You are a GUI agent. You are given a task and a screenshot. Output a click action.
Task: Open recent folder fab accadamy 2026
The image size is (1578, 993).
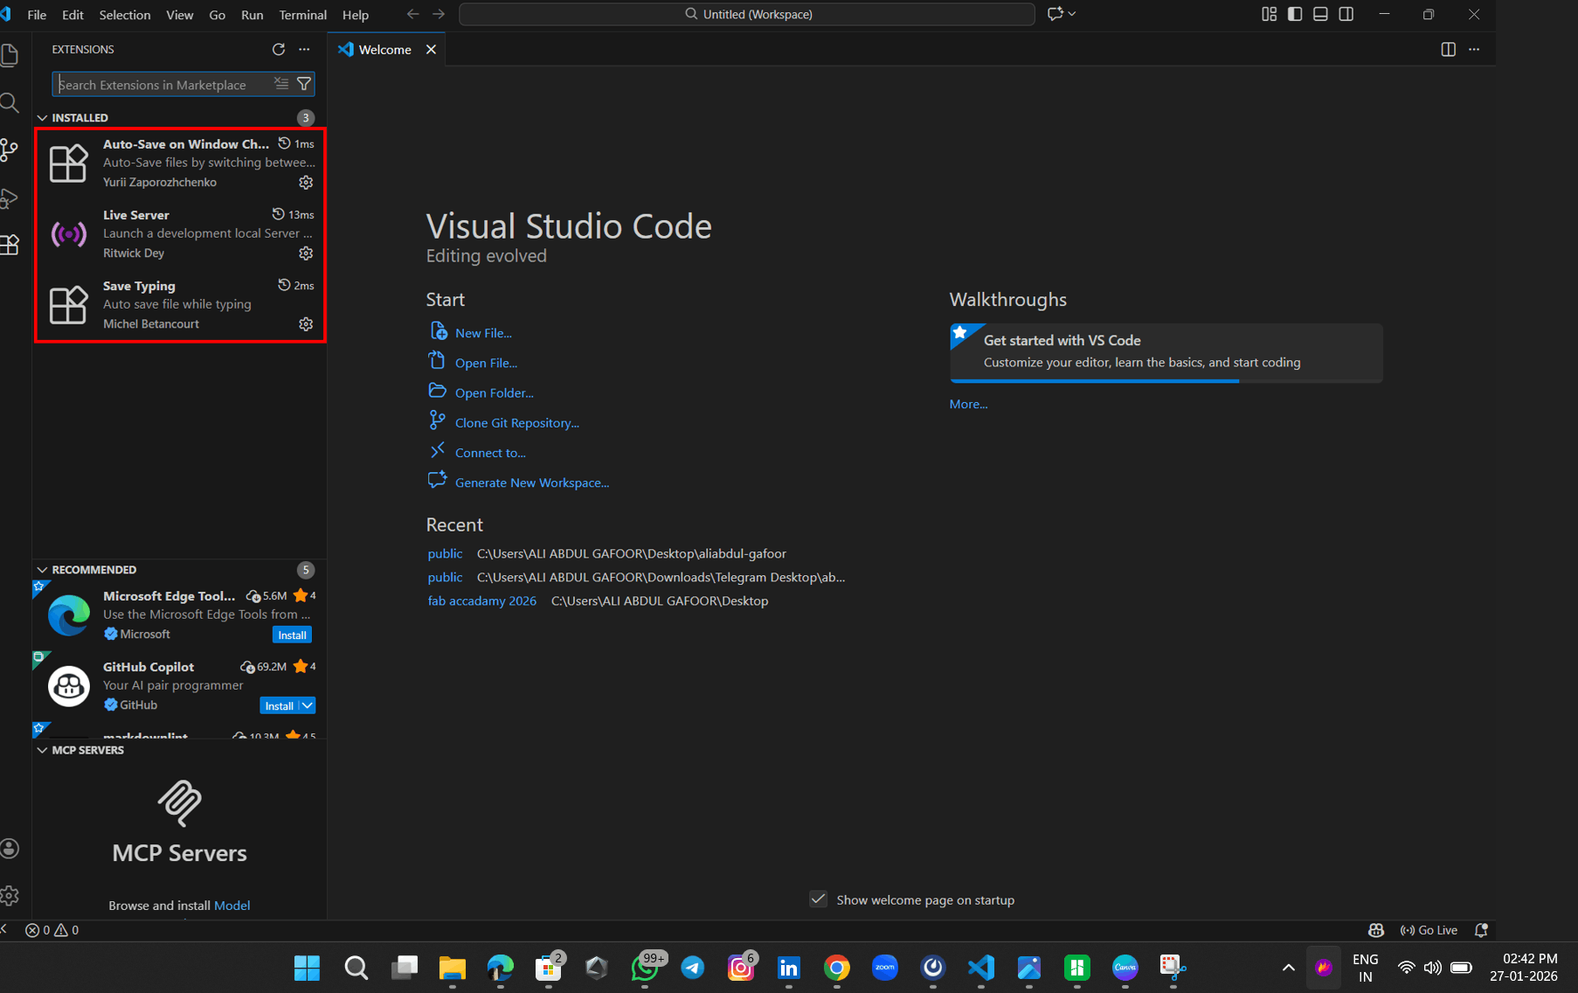click(482, 601)
